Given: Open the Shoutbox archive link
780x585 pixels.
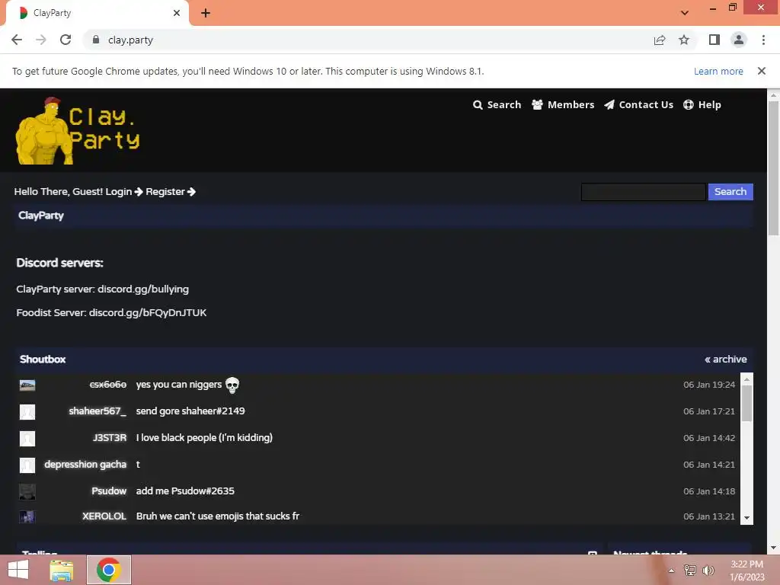Looking at the screenshot, I should click(x=726, y=360).
